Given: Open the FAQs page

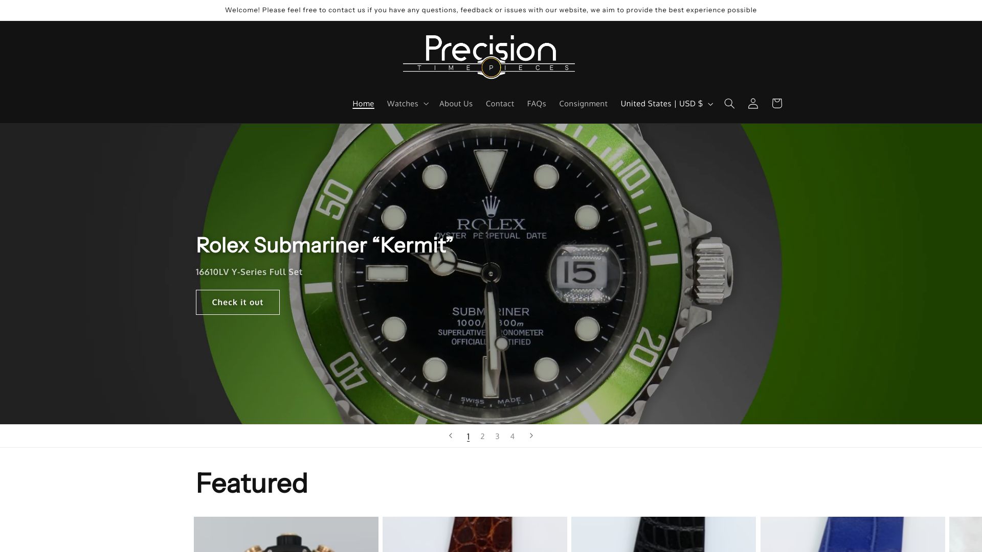Looking at the screenshot, I should (537, 104).
